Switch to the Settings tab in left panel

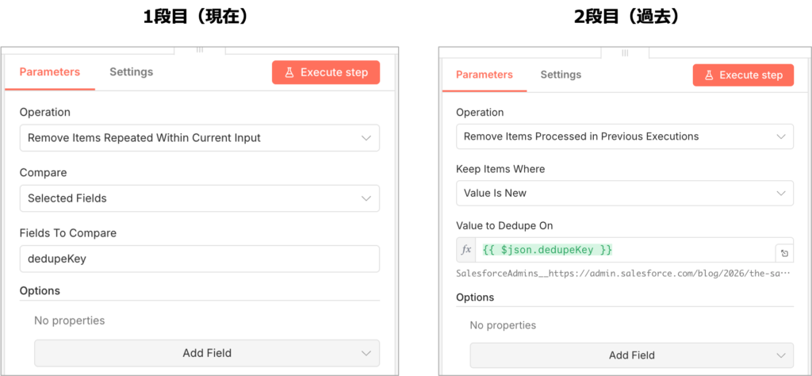pos(131,72)
